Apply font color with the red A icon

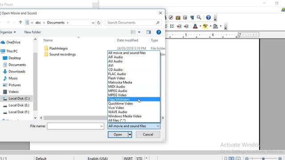pyautogui.click(x=195, y=26)
